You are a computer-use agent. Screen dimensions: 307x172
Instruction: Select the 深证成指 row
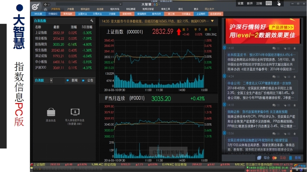pyautogui.click(x=64, y=56)
